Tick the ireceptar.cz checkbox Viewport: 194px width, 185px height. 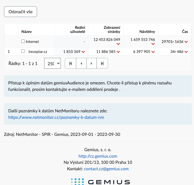(x=23, y=51)
